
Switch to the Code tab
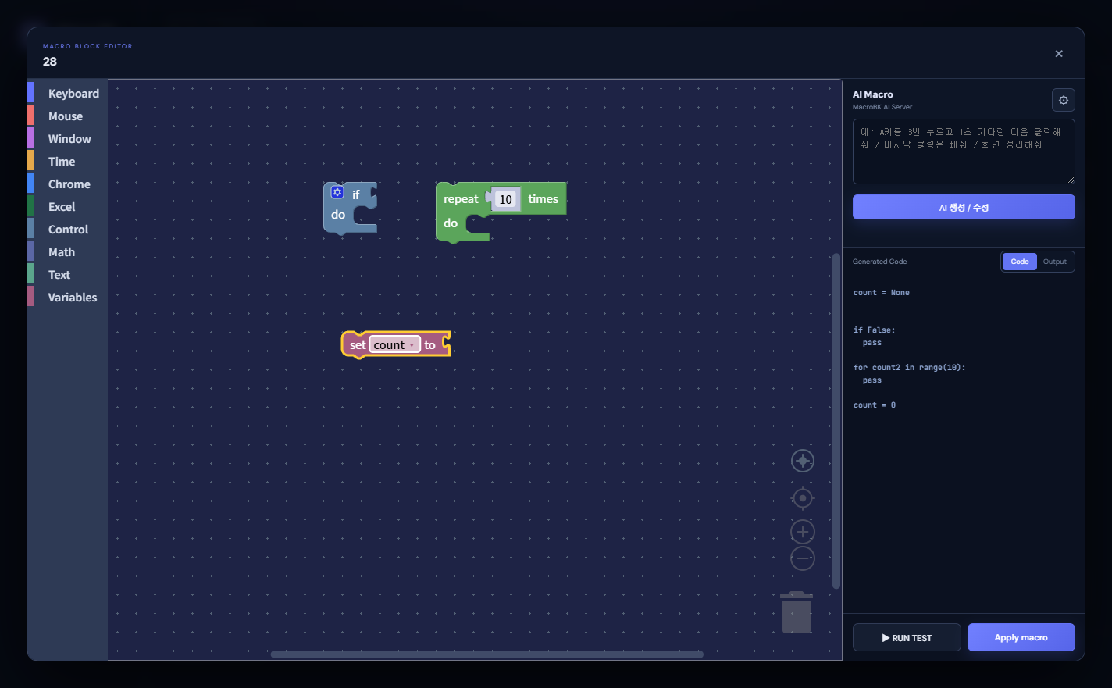coord(1020,262)
